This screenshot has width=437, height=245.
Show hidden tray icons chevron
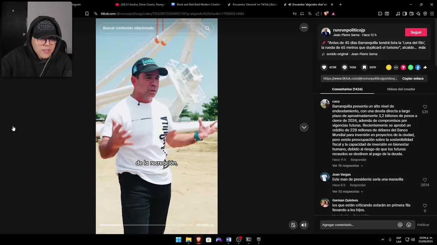point(382,240)
